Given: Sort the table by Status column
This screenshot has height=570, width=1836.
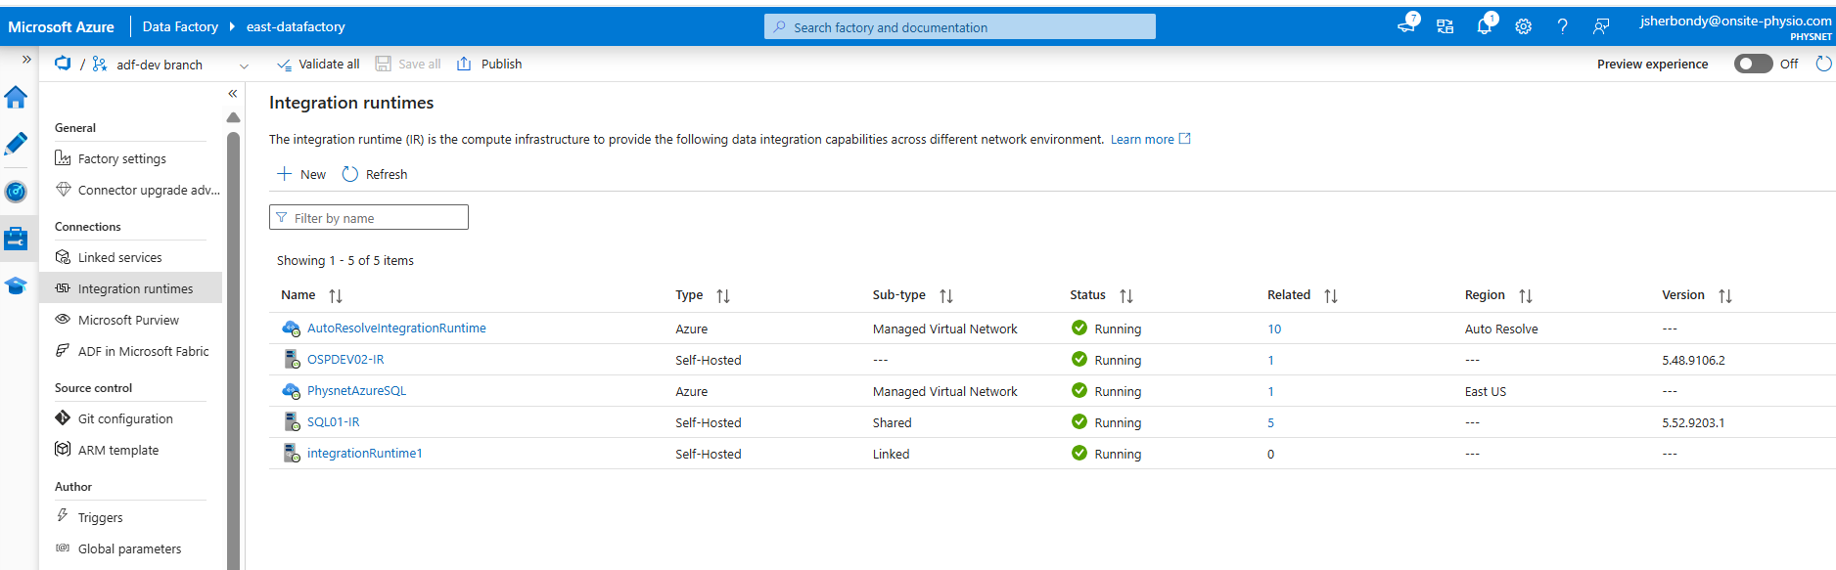Looking at the screenshot, I should point(1126,295).
